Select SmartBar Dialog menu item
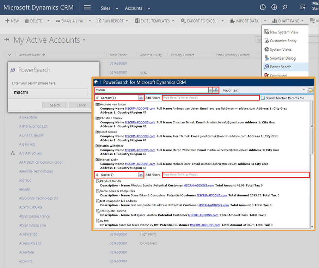 (285, 58)
